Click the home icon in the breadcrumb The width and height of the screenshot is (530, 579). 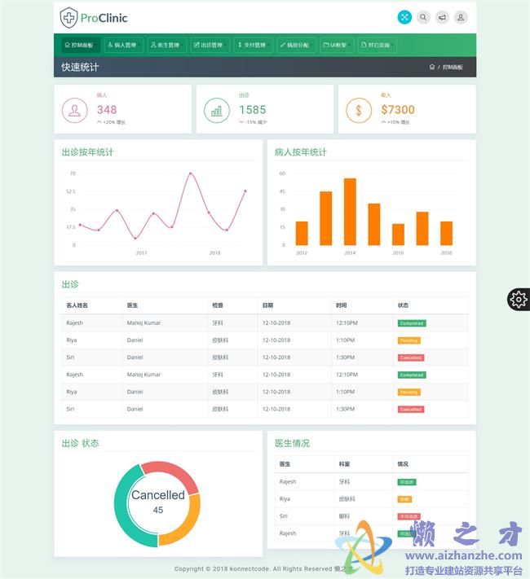[x=432, y=68]
